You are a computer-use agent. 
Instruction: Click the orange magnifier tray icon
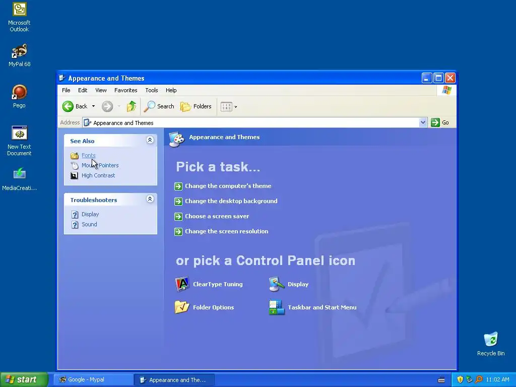point(479,379)
